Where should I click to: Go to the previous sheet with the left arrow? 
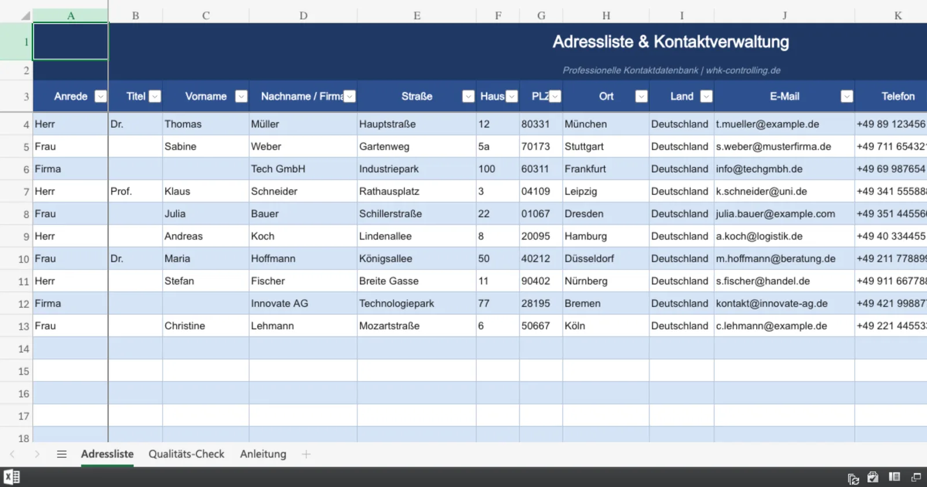12,454
